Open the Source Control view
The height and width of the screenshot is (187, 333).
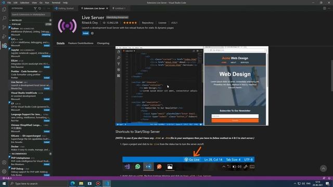coord(4,28)
